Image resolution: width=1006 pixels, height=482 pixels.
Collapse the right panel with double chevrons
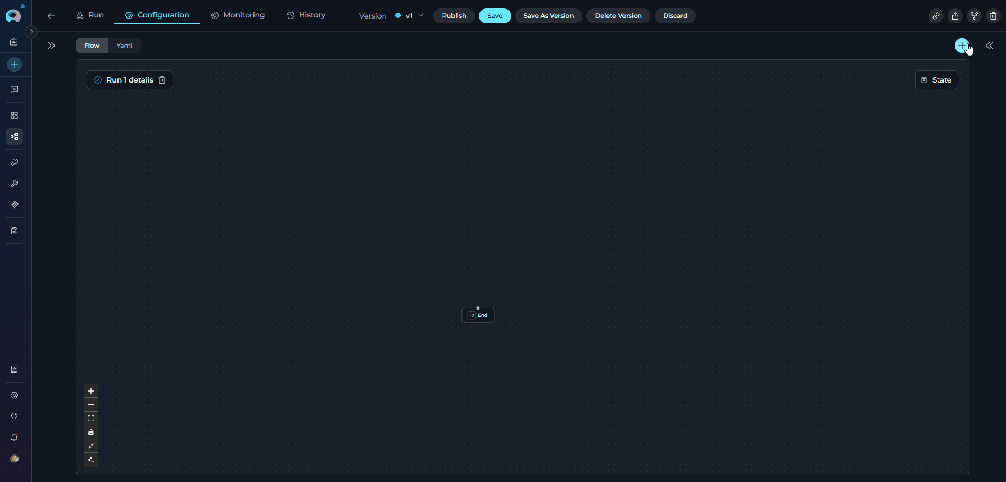990,46
